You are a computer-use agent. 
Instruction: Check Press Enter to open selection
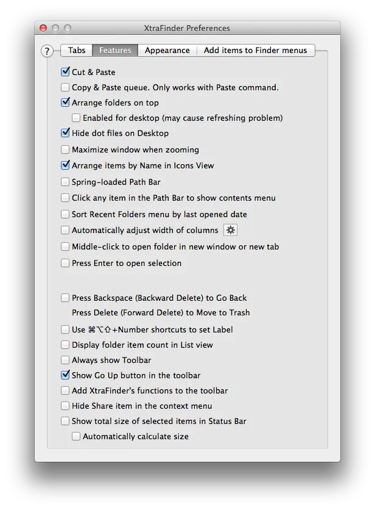coord(66,263)
